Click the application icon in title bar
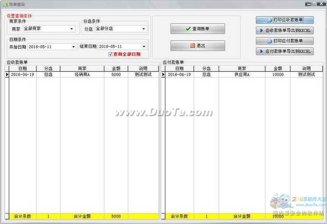Screen dimensions: 327x224 pos(5,4)
